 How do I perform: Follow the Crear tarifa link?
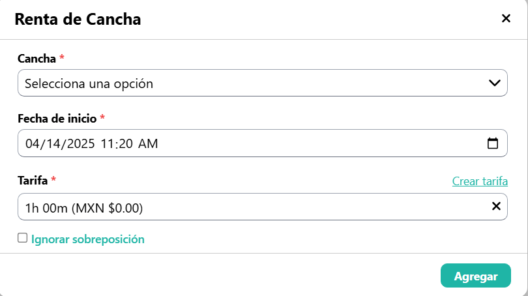480,181
